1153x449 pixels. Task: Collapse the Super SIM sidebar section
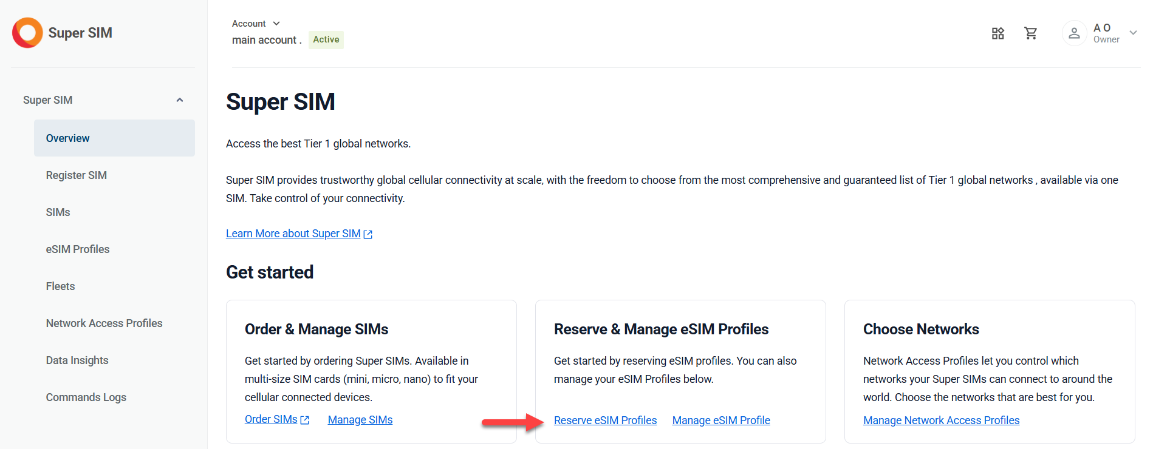(180, 100)
